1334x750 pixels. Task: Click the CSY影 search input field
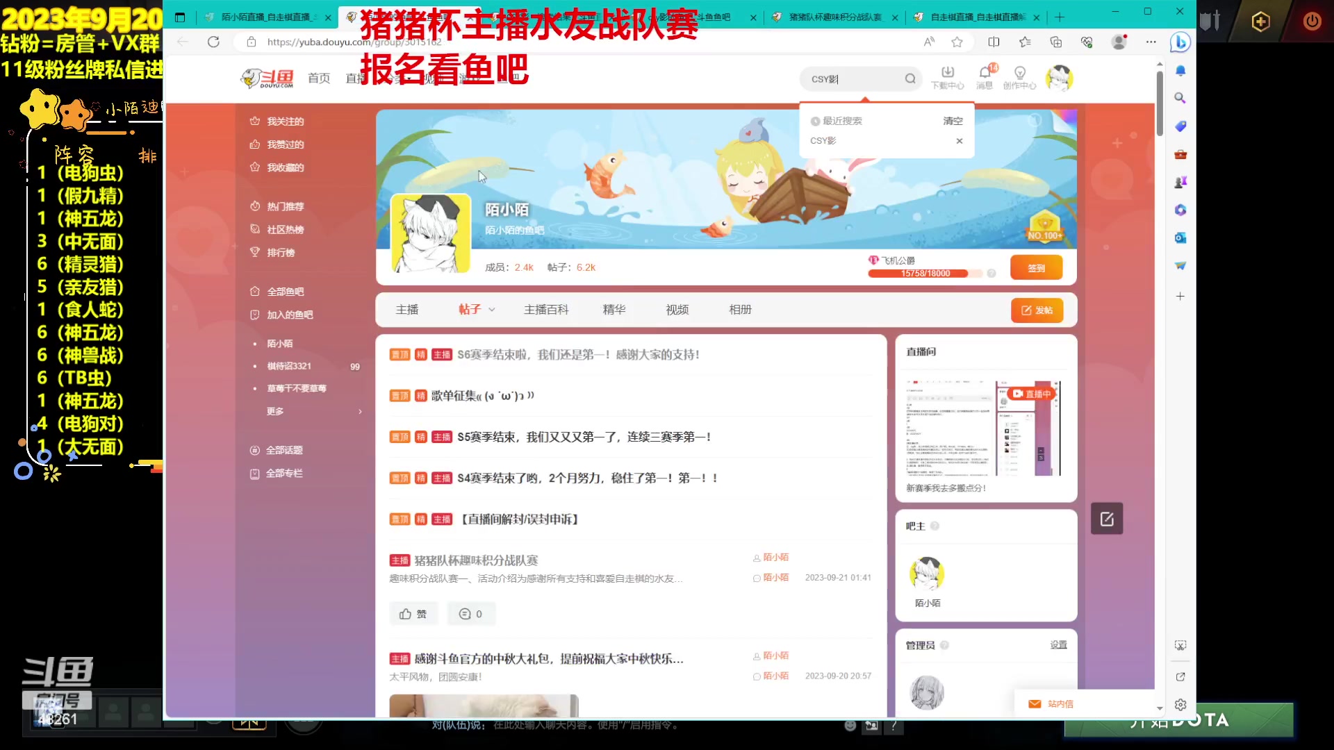(855, 79)
